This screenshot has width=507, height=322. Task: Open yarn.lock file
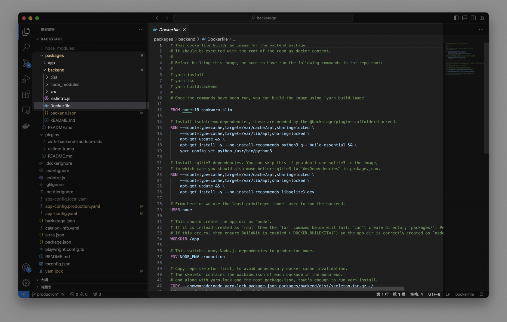54,271
